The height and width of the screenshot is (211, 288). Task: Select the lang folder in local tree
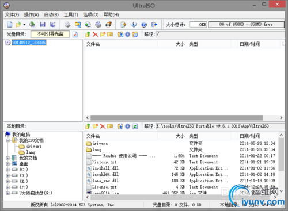pyautogui.click(x=31, y=152)
